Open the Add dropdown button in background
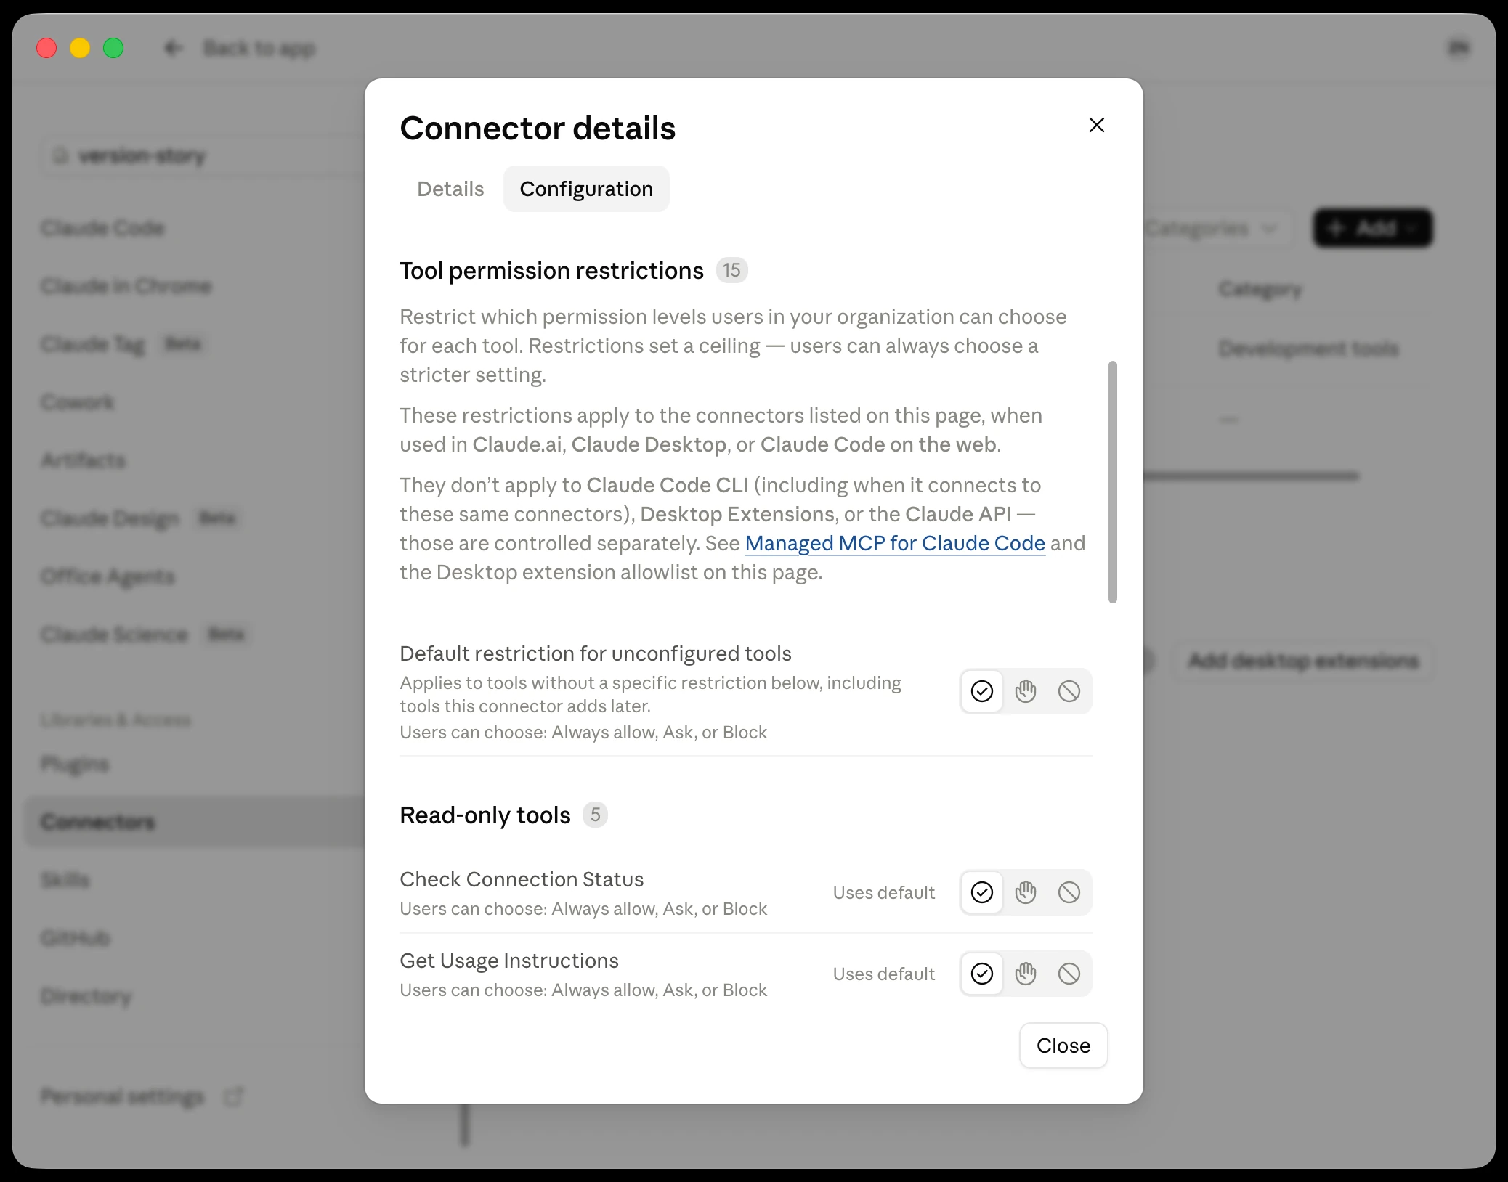This screenshot has height=1182, width=1508. (x=1372, y=228)
